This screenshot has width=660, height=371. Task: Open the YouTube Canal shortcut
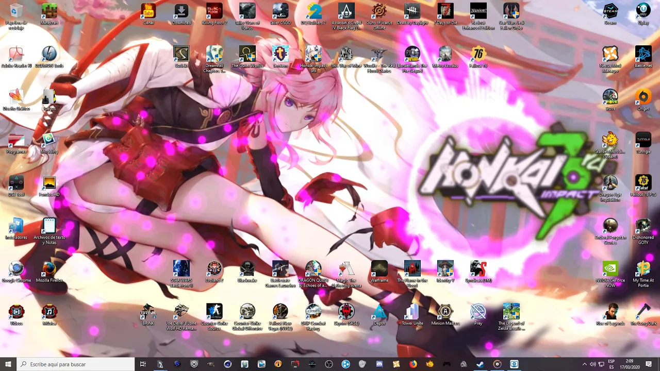148,14
